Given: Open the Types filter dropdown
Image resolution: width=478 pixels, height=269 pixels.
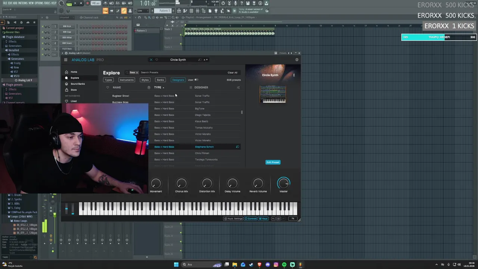Looking at the screenshot, I should point(108,80).
